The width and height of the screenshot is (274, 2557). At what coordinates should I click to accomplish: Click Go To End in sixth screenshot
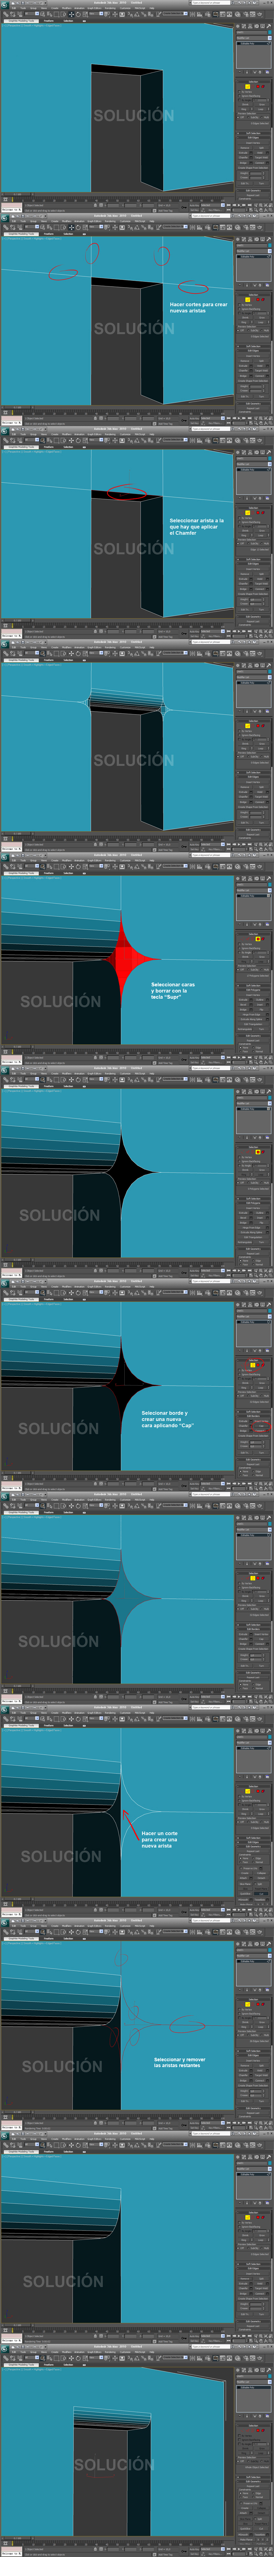point(249,1271)
